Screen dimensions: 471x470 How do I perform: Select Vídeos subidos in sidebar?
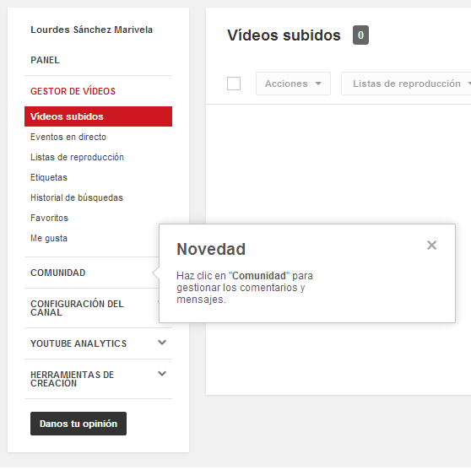click(x=98, y=116)
